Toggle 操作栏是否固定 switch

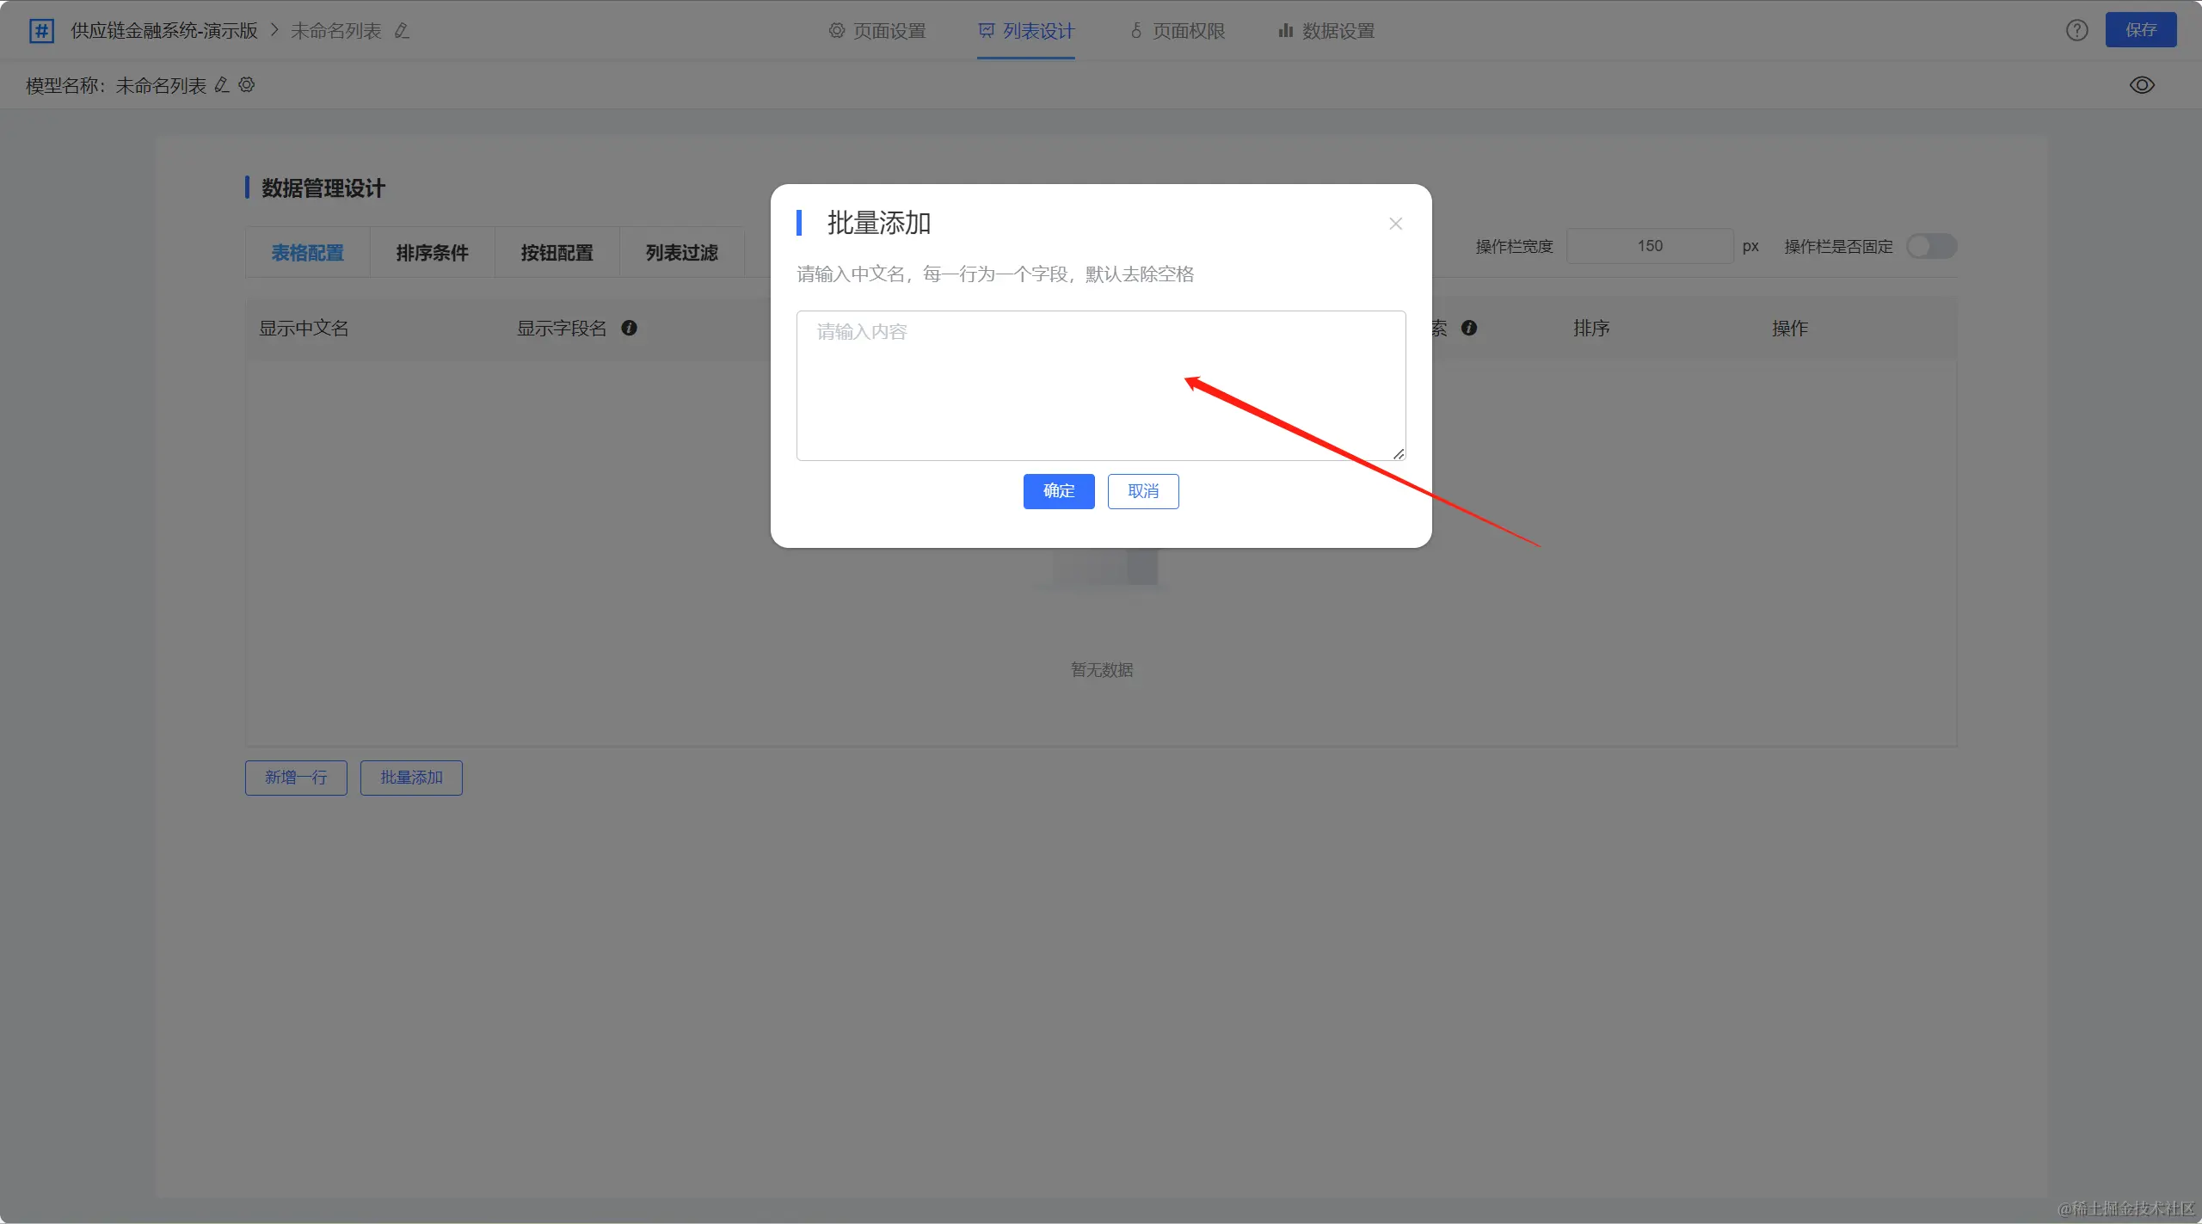[1931, 247]
